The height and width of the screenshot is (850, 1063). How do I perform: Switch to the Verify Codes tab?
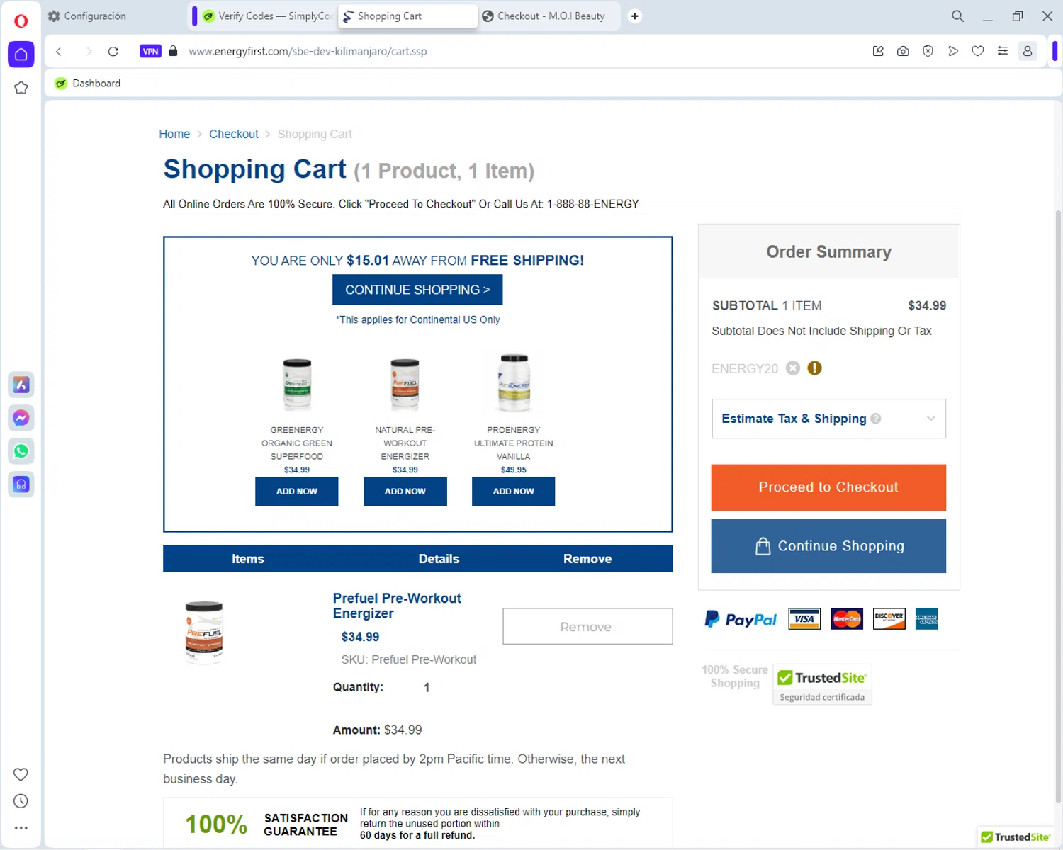(266, 16)
